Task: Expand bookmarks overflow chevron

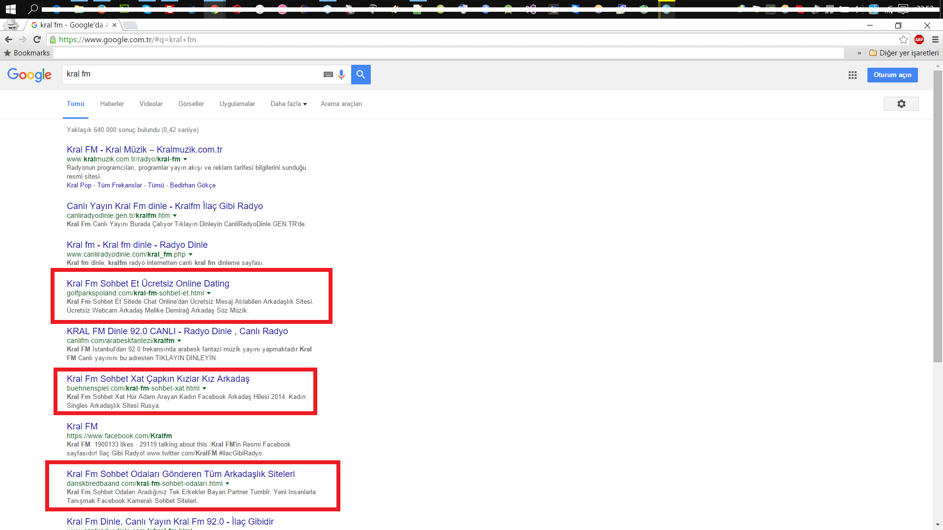Action: [859, 53]
